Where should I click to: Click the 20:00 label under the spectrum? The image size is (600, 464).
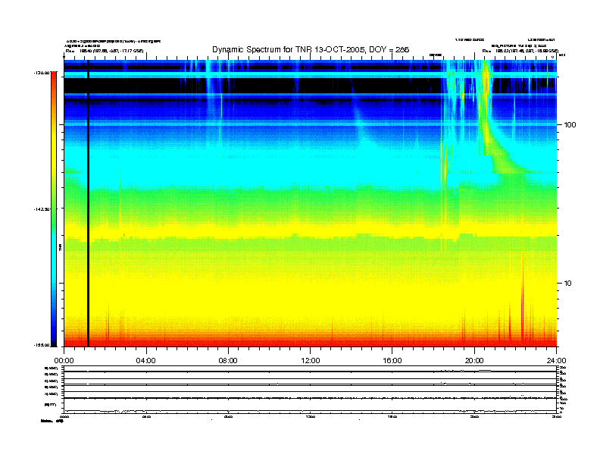pyautogui.click(x=474, y=361)
